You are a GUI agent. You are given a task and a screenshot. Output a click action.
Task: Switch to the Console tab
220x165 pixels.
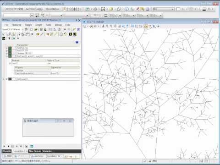point(7,151)
